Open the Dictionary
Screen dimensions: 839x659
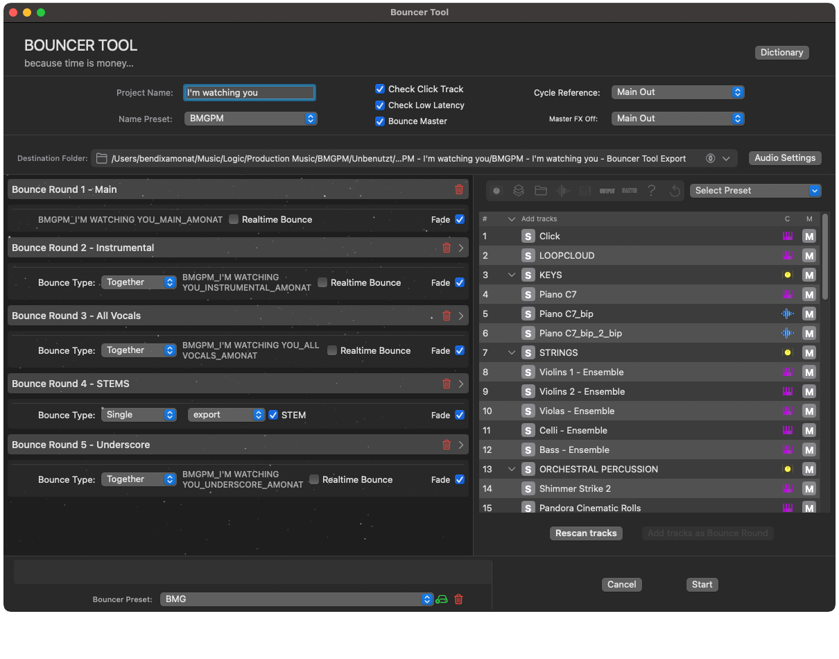click(781, 53)
